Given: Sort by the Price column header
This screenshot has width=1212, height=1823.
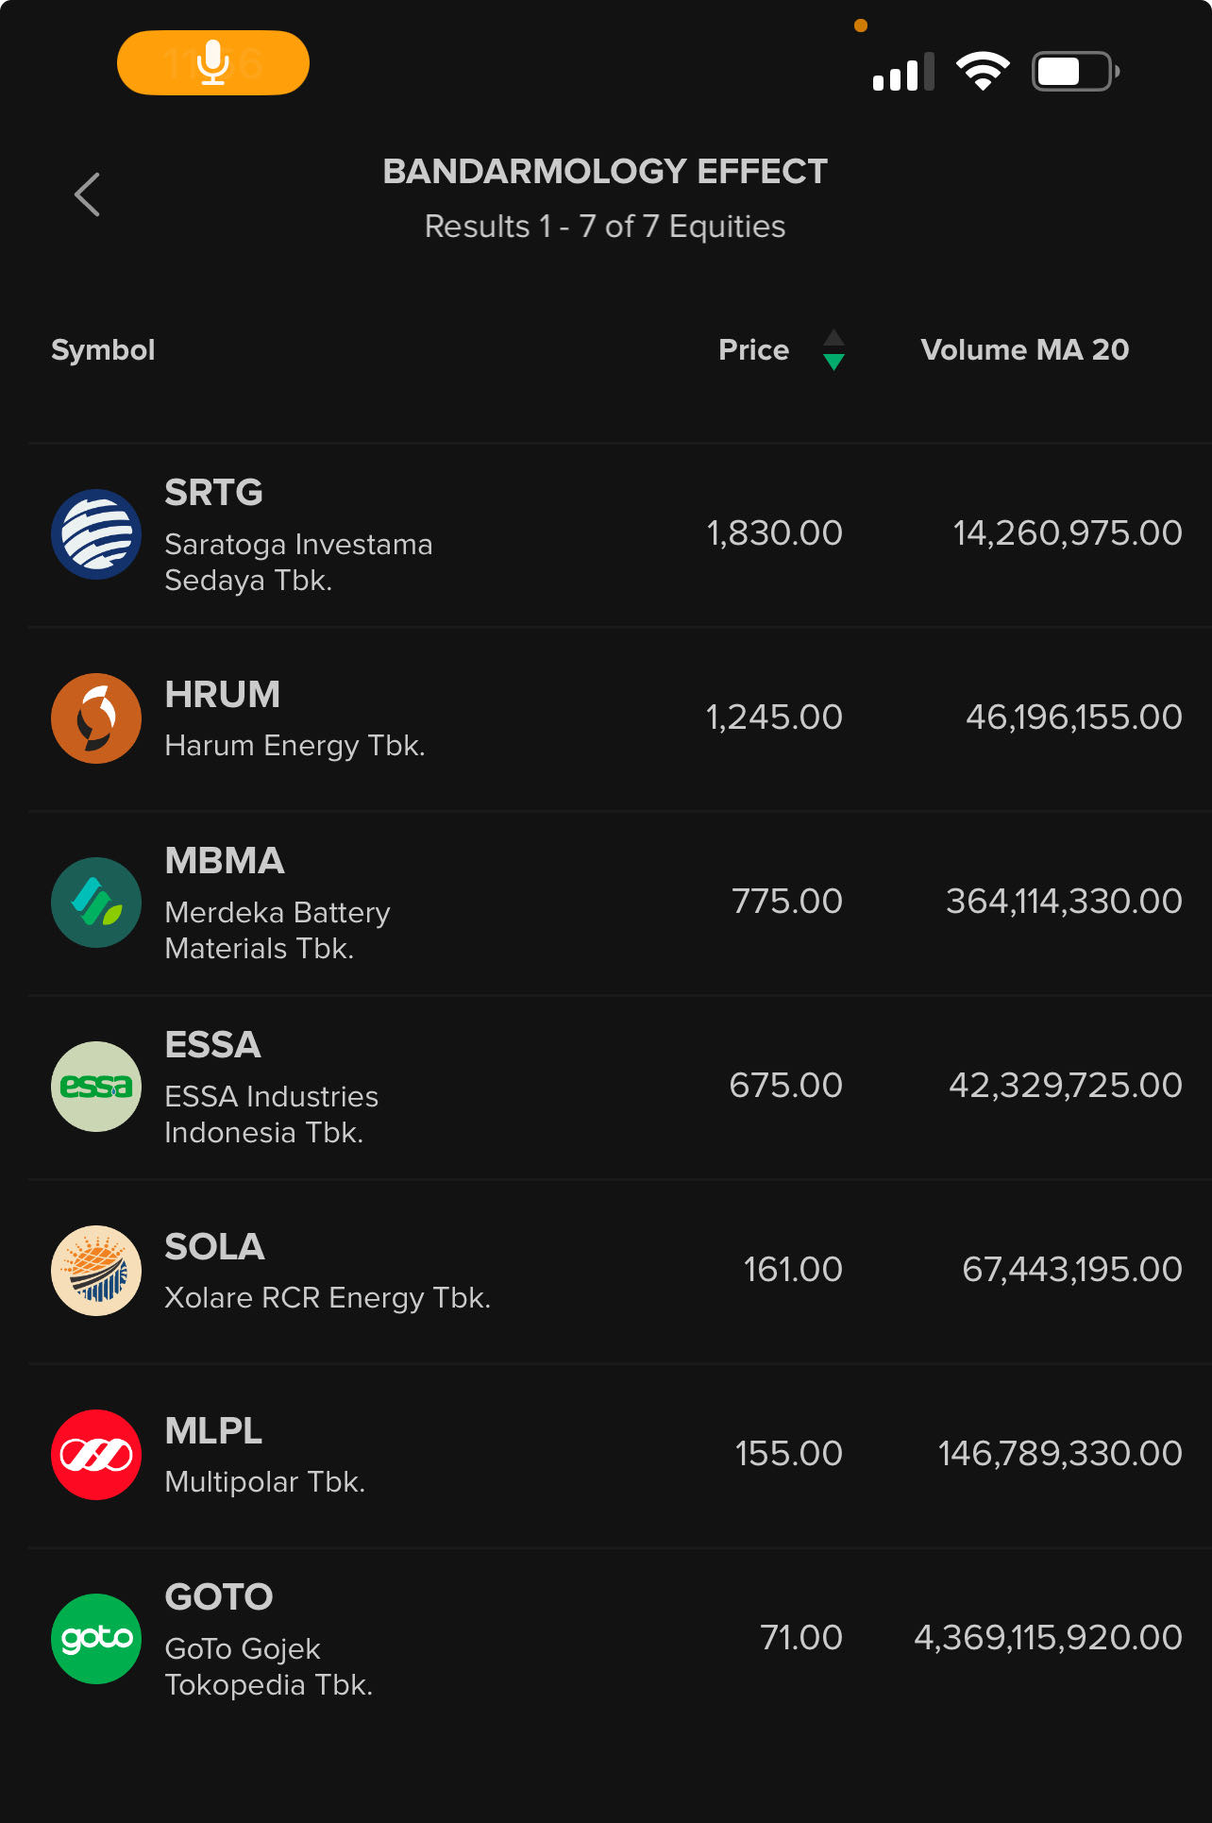Looking at the screenshot, I should 753,350.
